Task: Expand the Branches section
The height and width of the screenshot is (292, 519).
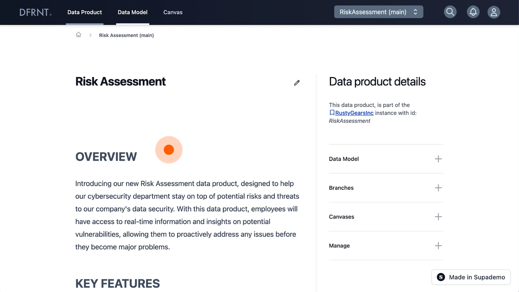Action: pos(438,188)
